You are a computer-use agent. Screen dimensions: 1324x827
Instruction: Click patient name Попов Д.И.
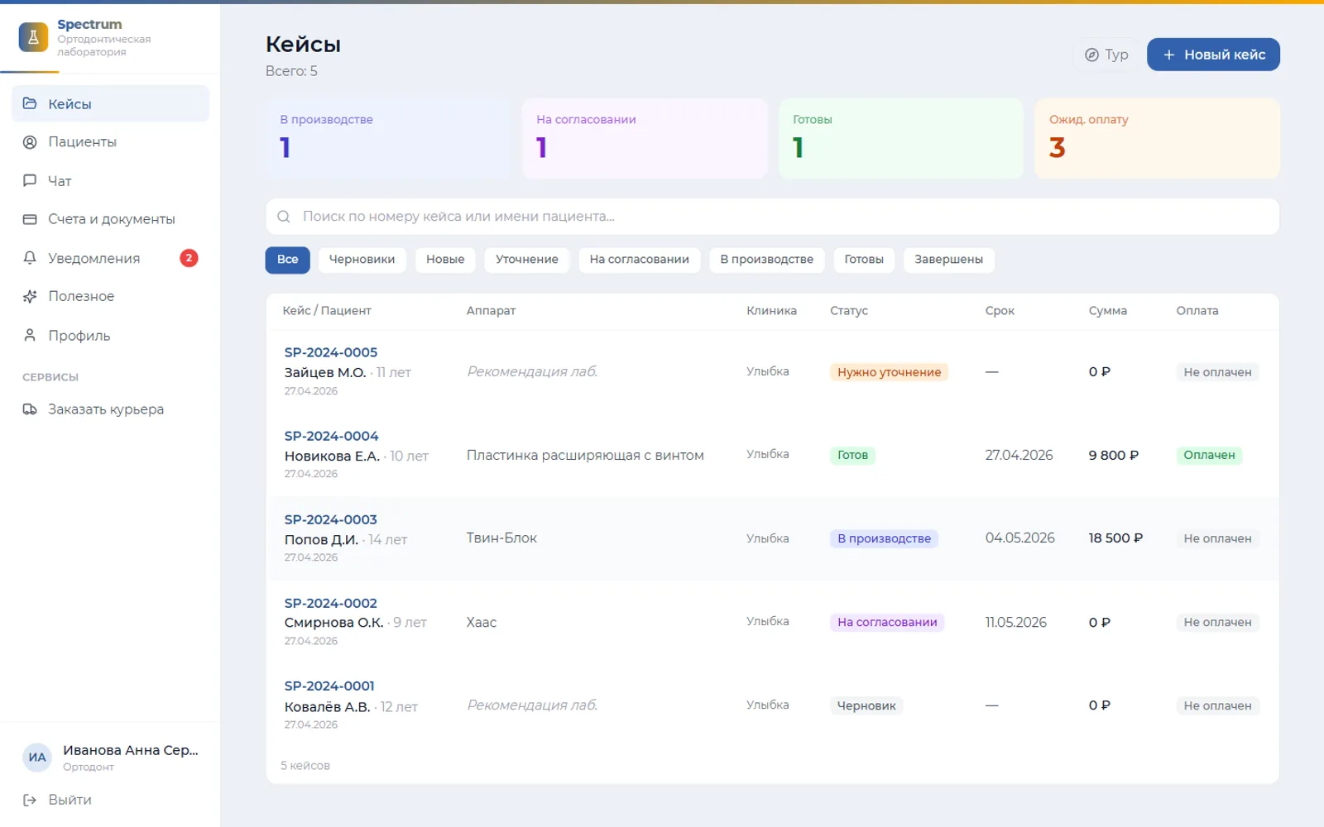pos(321,540)
